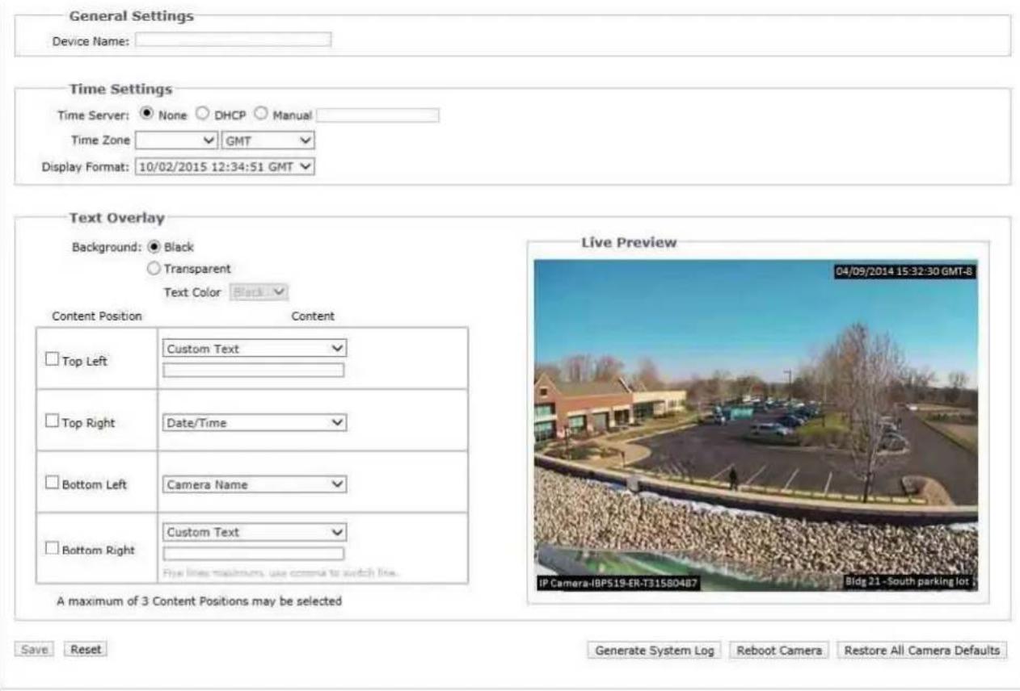Select None for Time Server
1020x691 pixels.
148,115
